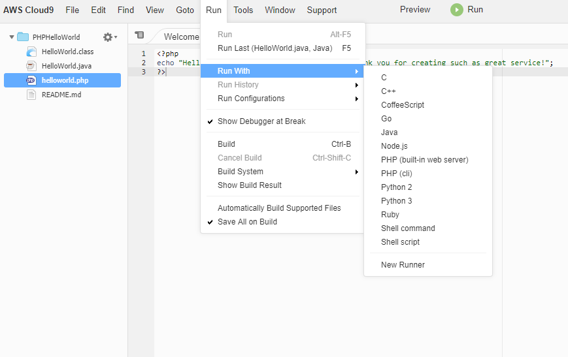568x357 pixels.
Task: Collapse the PHPHelloWorld folder tree arrow
Action: [12, 37]
